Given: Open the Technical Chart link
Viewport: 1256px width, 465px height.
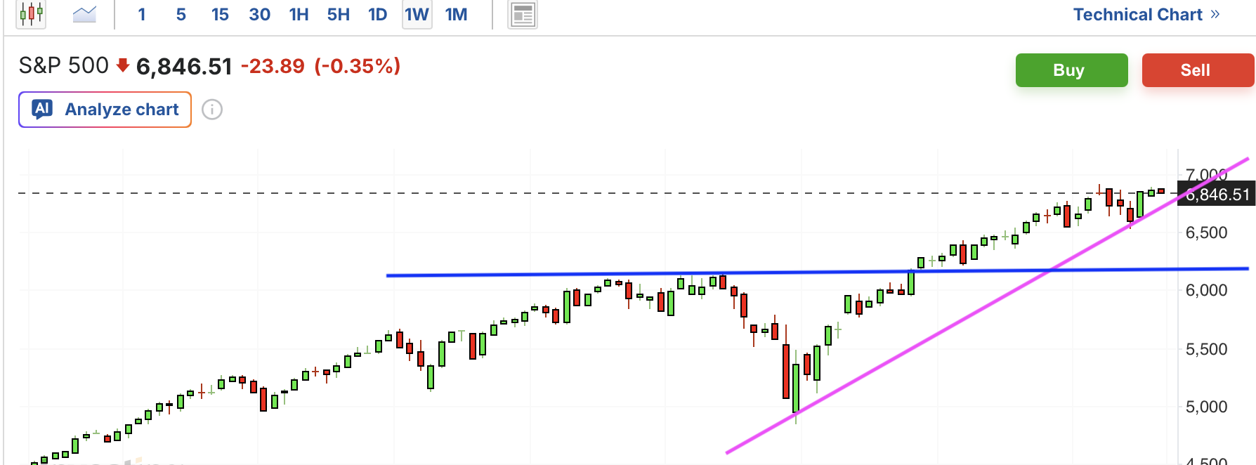Looking at the screenshot, I should click(1137, 15).
